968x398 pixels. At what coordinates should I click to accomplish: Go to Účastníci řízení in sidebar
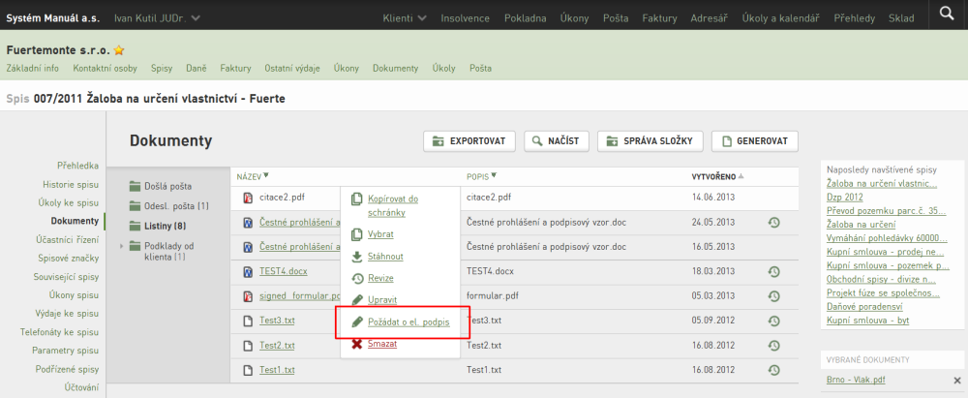(68, 240)
